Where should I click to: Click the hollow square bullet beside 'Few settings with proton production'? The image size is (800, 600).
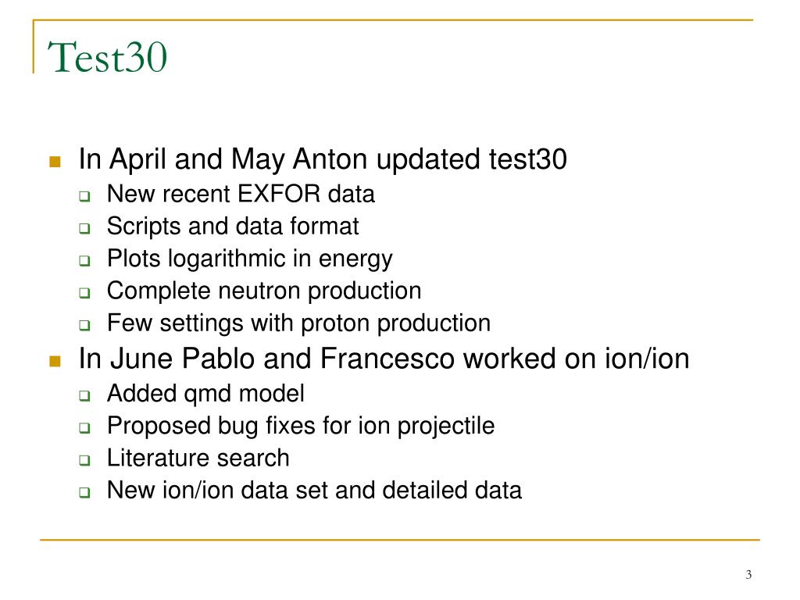point(84,325)
